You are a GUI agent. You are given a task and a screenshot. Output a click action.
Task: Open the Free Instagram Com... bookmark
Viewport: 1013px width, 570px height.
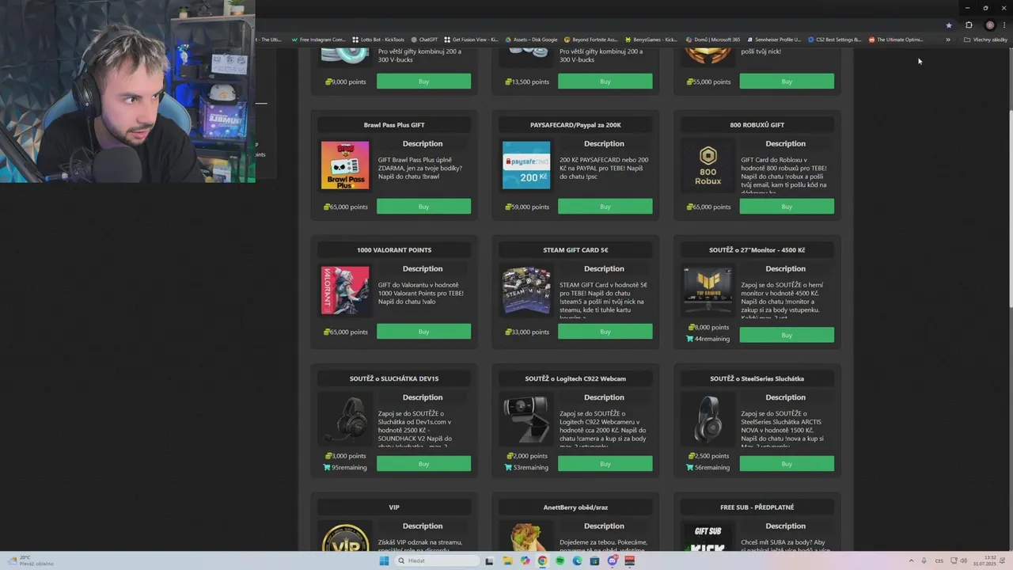click(x=319, y=40)
